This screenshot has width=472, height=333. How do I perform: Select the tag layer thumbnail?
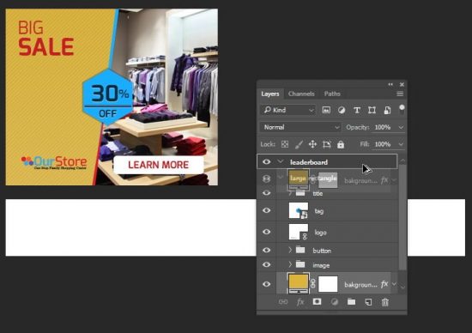(299, 210)
